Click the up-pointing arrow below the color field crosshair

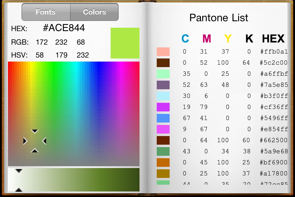35,151
